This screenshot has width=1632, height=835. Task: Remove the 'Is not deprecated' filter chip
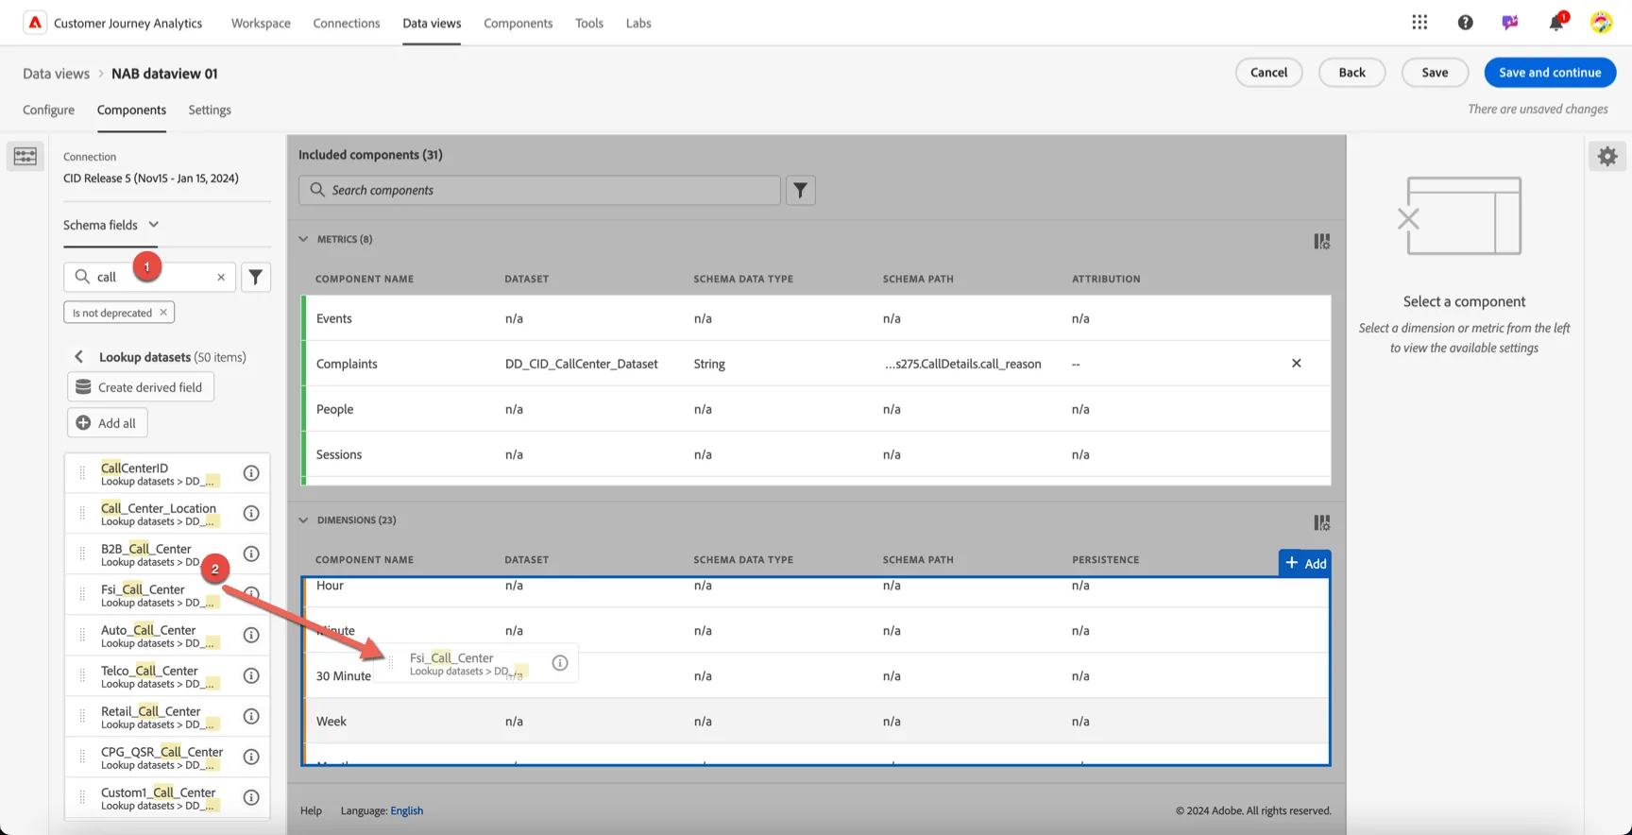pyautogui.click(x=163, y=313)
